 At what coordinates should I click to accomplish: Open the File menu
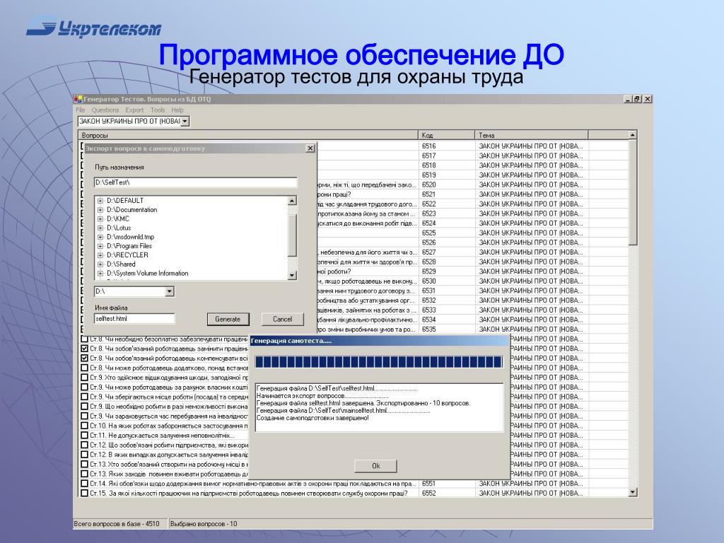point(81,110)
